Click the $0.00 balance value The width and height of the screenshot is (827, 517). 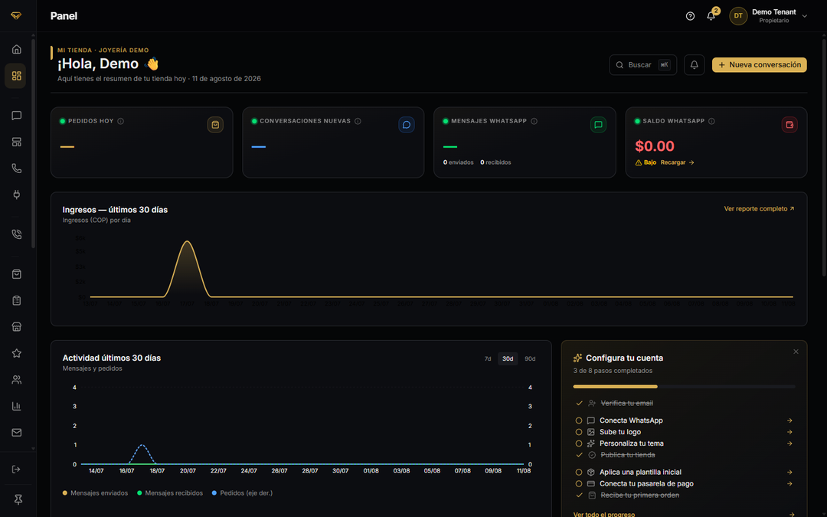[655, 146]
